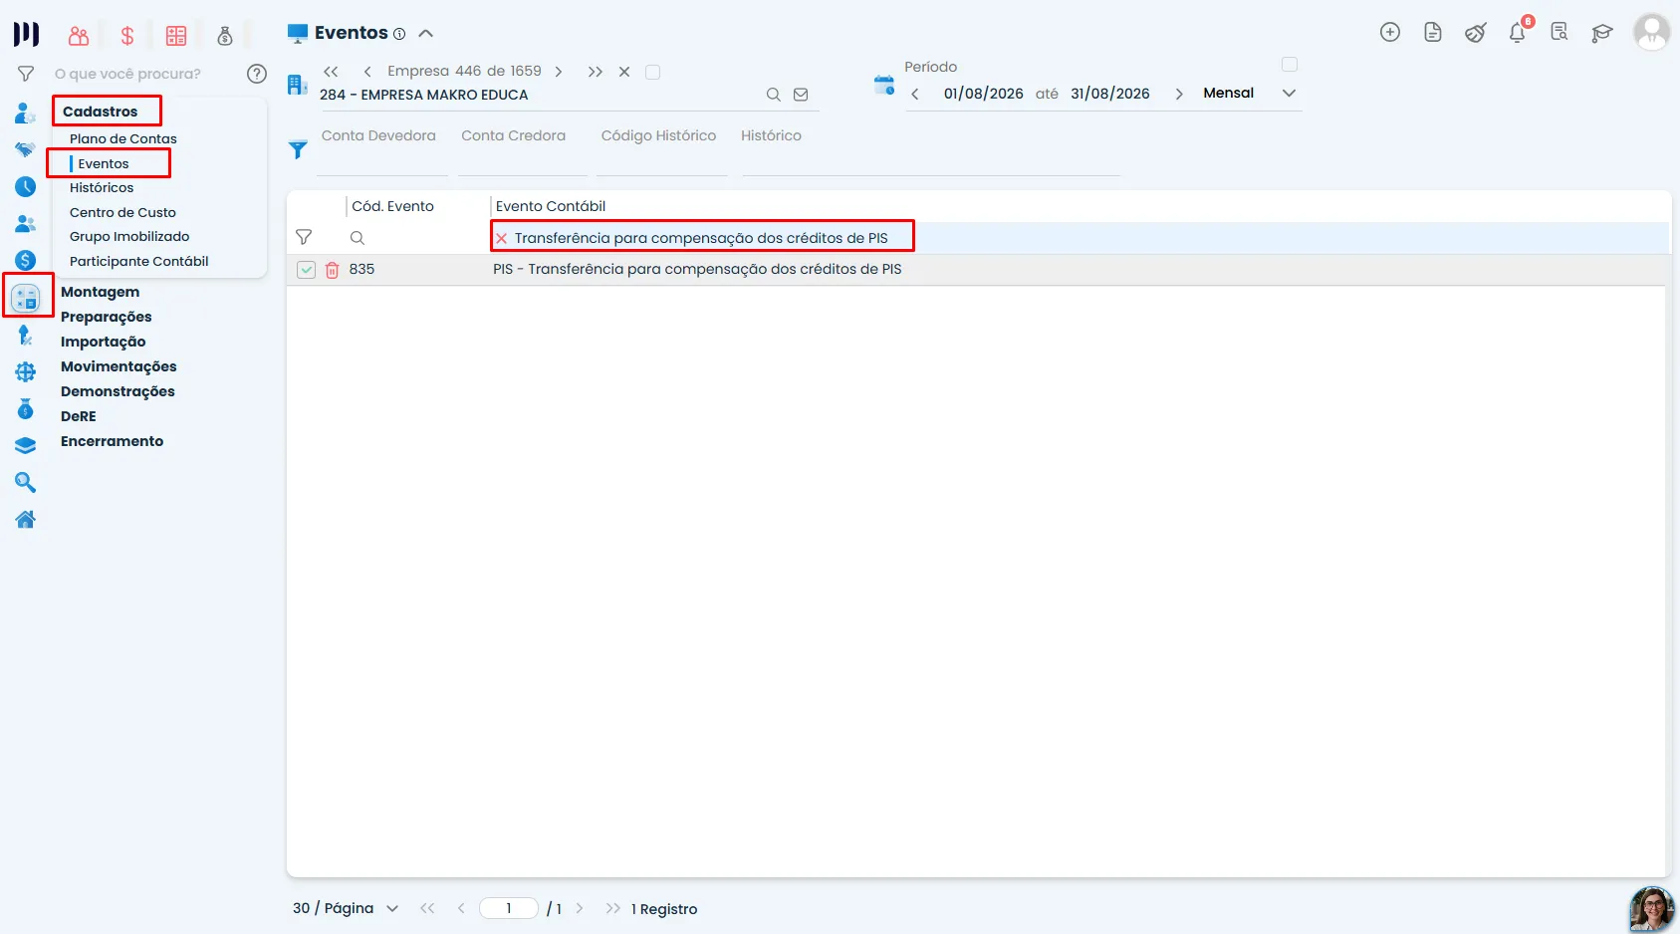Open the red spreadsheet module icon

tap(176, 36)
